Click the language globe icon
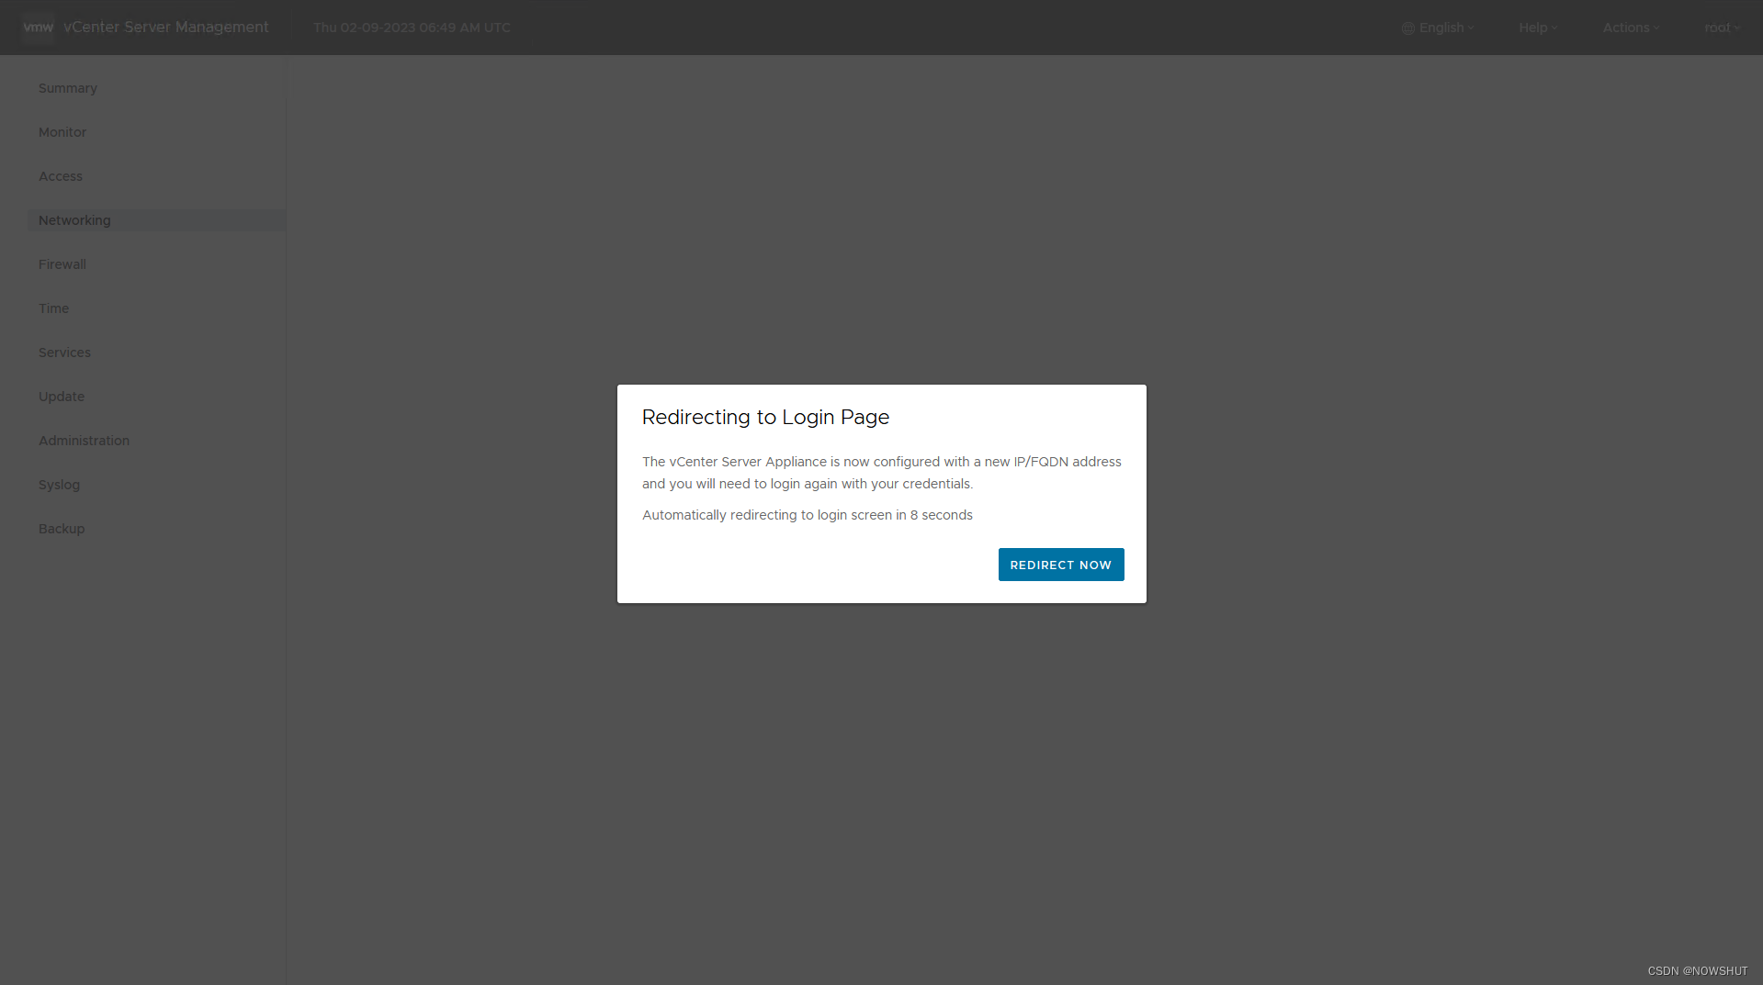The height and width of the screenshot is (985, 1763). pos(1407,28)
